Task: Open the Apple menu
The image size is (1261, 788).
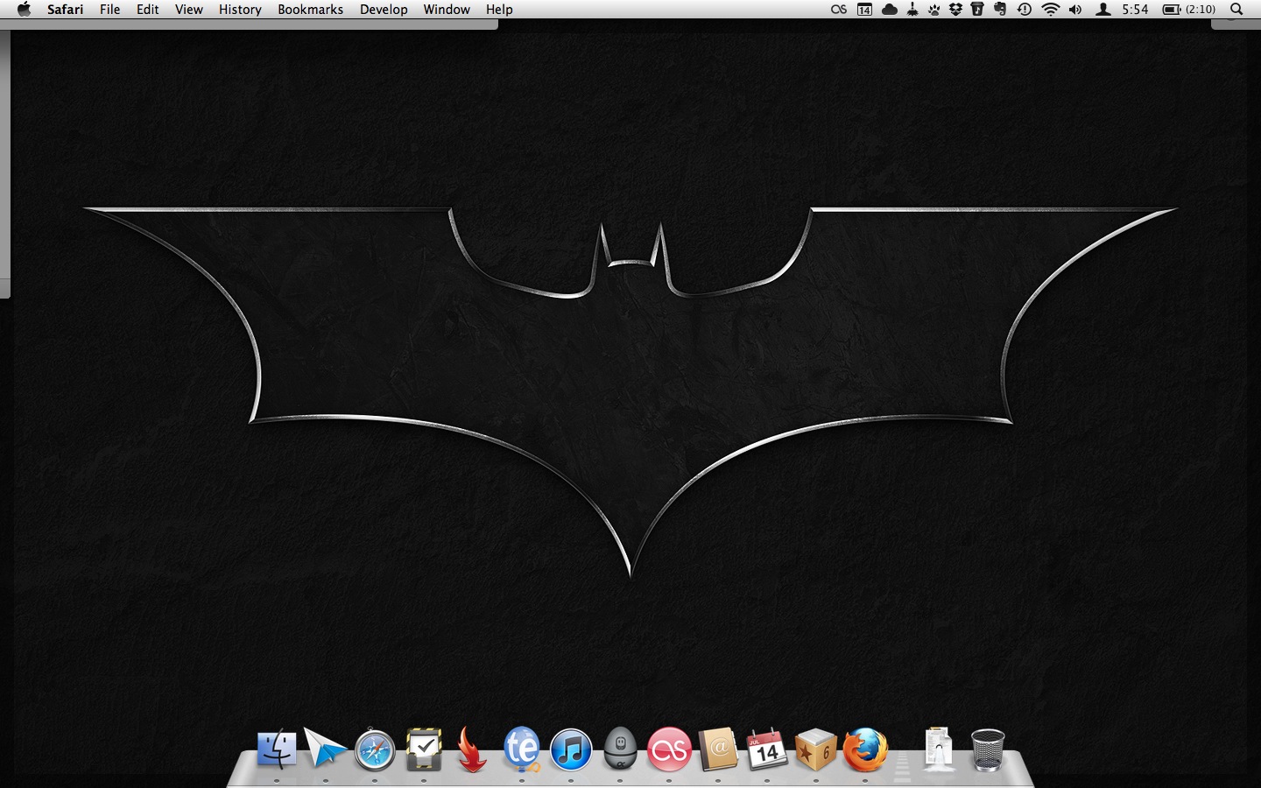Action: pyautogui.click(x=24, y=10)
